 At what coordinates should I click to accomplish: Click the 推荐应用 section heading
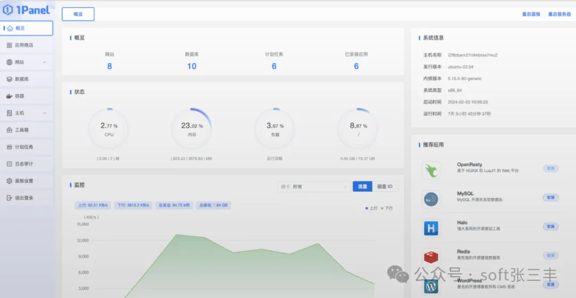[433, 145]
